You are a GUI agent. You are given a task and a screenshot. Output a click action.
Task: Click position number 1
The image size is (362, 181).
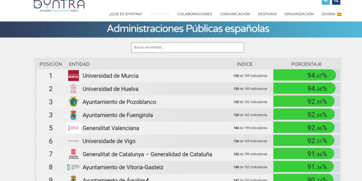coord(51,76)
